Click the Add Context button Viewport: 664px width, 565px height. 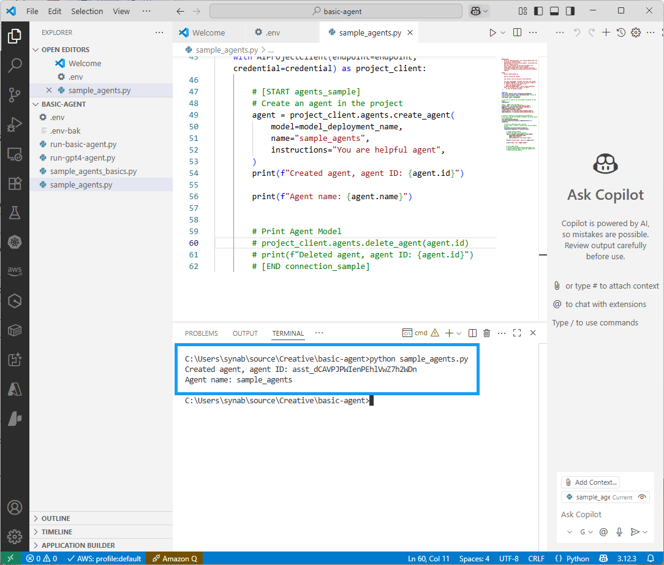tap(590, 482)
